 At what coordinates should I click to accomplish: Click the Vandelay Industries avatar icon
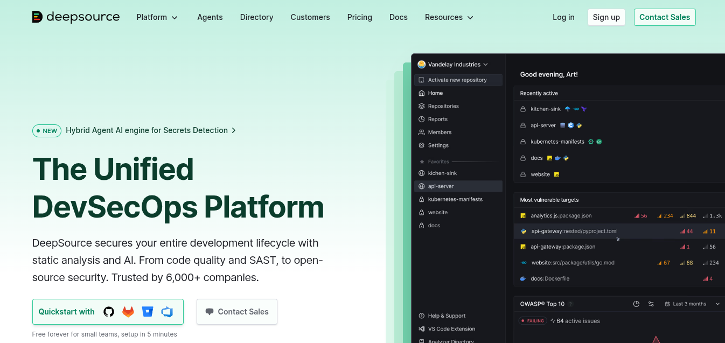[422, 64]
